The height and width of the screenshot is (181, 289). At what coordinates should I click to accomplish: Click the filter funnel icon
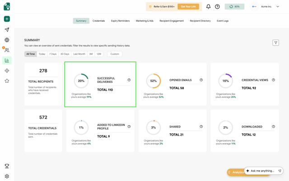pos(275,43)
